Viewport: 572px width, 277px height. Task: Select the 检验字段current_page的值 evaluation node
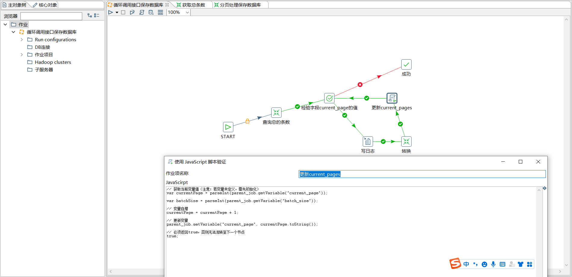[x=329, y=98]
